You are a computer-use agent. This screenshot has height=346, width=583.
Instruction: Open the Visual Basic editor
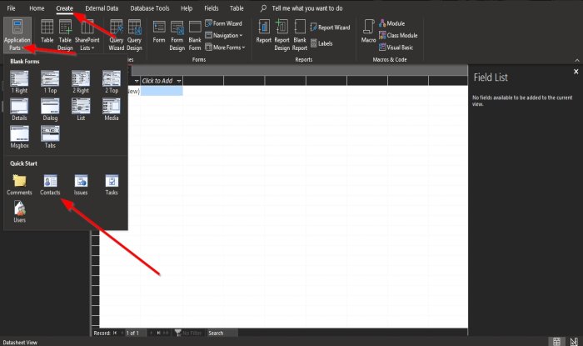tap(396, 48)
